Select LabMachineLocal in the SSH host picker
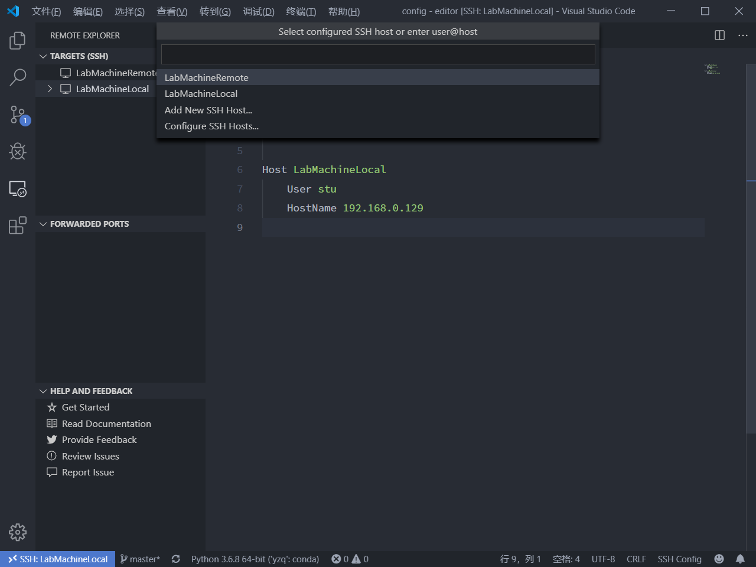The width and height of the screenshot is (756, 567). pyautogui.click(x=378, y=93)
